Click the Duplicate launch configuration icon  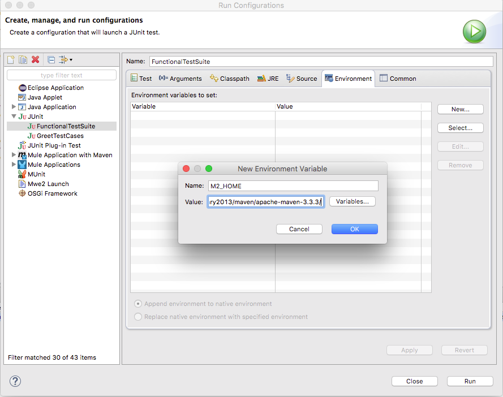pyautogui.click(x=23, y=59)
